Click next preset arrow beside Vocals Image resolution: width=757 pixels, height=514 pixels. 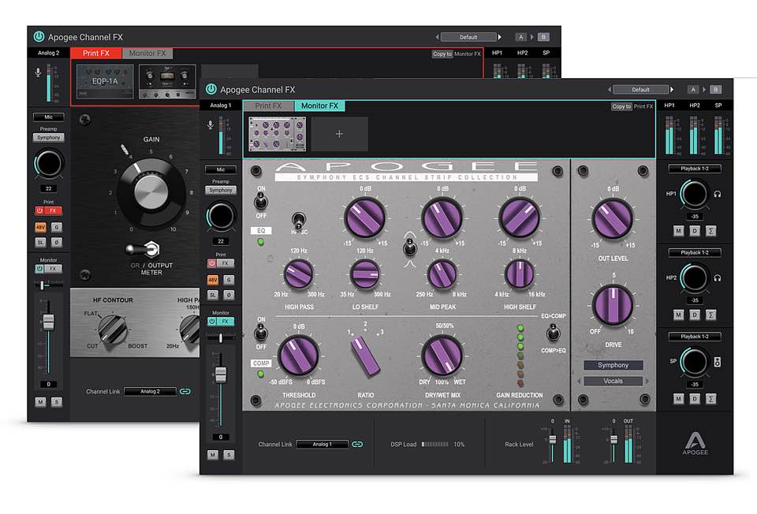648,382
